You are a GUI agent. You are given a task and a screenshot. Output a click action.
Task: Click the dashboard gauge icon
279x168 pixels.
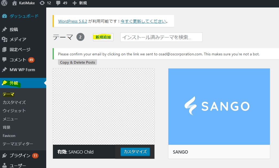[5, 16]
